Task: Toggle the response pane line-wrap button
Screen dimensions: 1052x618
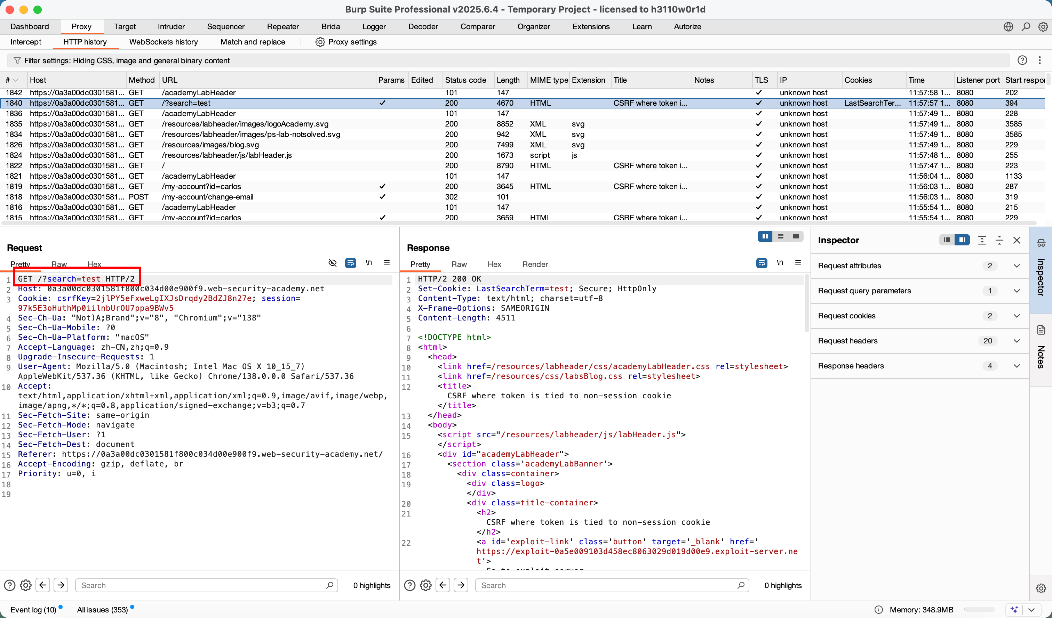Action: point(762,263)
